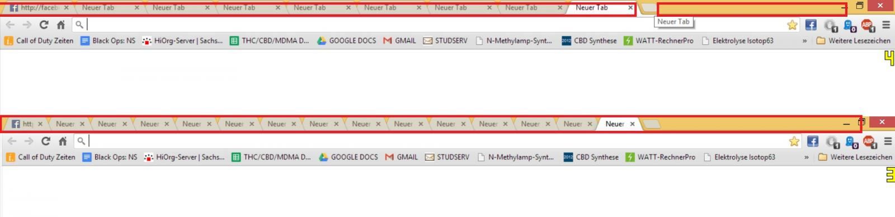Open Weitere Lesezeichen folder in lower window
Screen dimensions: 895x217
pos(855,157)
